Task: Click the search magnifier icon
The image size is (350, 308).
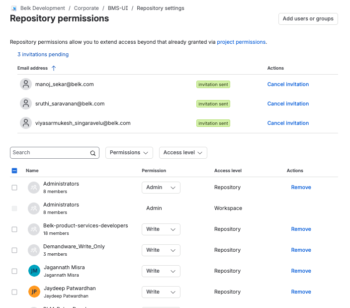Action: (x=93, y=153)
